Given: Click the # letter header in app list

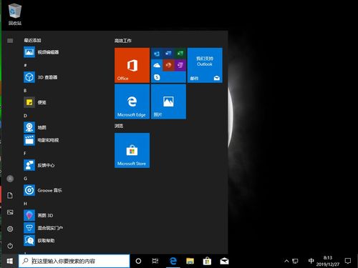Looking at the screenshot, I should (25, 65).
